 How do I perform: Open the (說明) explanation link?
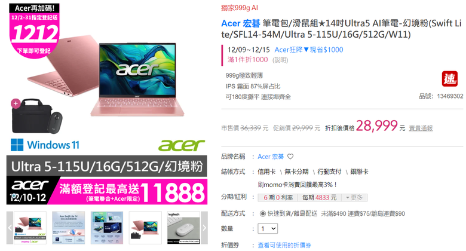click(280, 60)
